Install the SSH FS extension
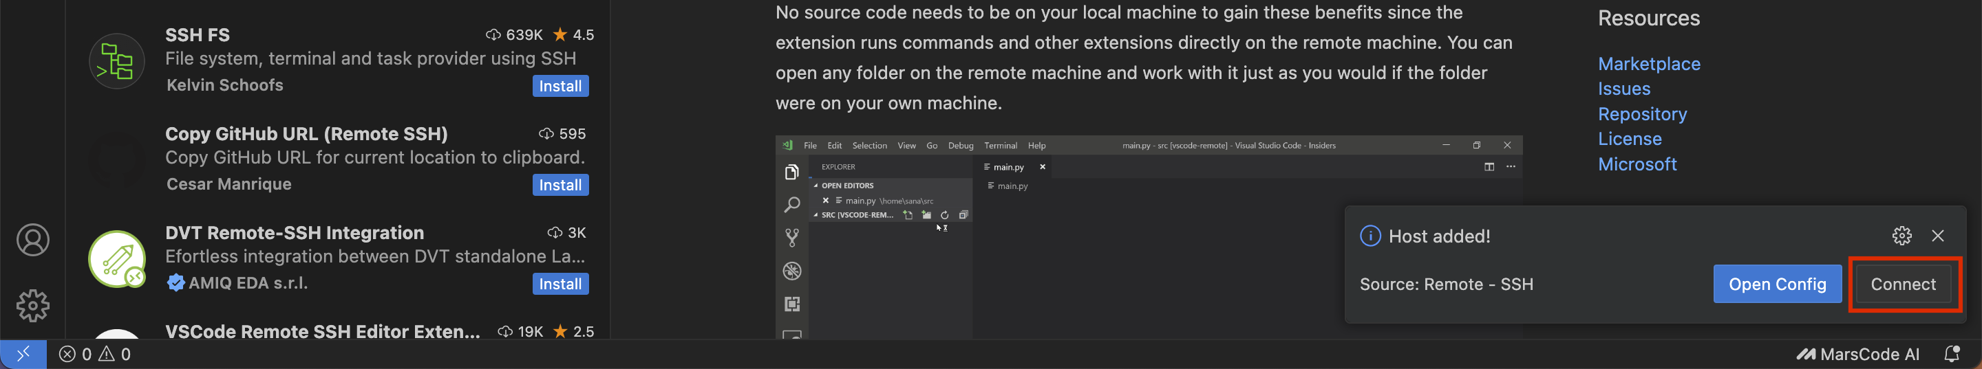 (x=560, y=86)
